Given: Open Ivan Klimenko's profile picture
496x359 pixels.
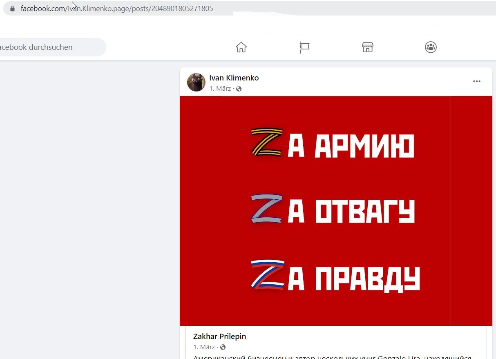Looking at the screenshot, I should [x=196, y=82].
